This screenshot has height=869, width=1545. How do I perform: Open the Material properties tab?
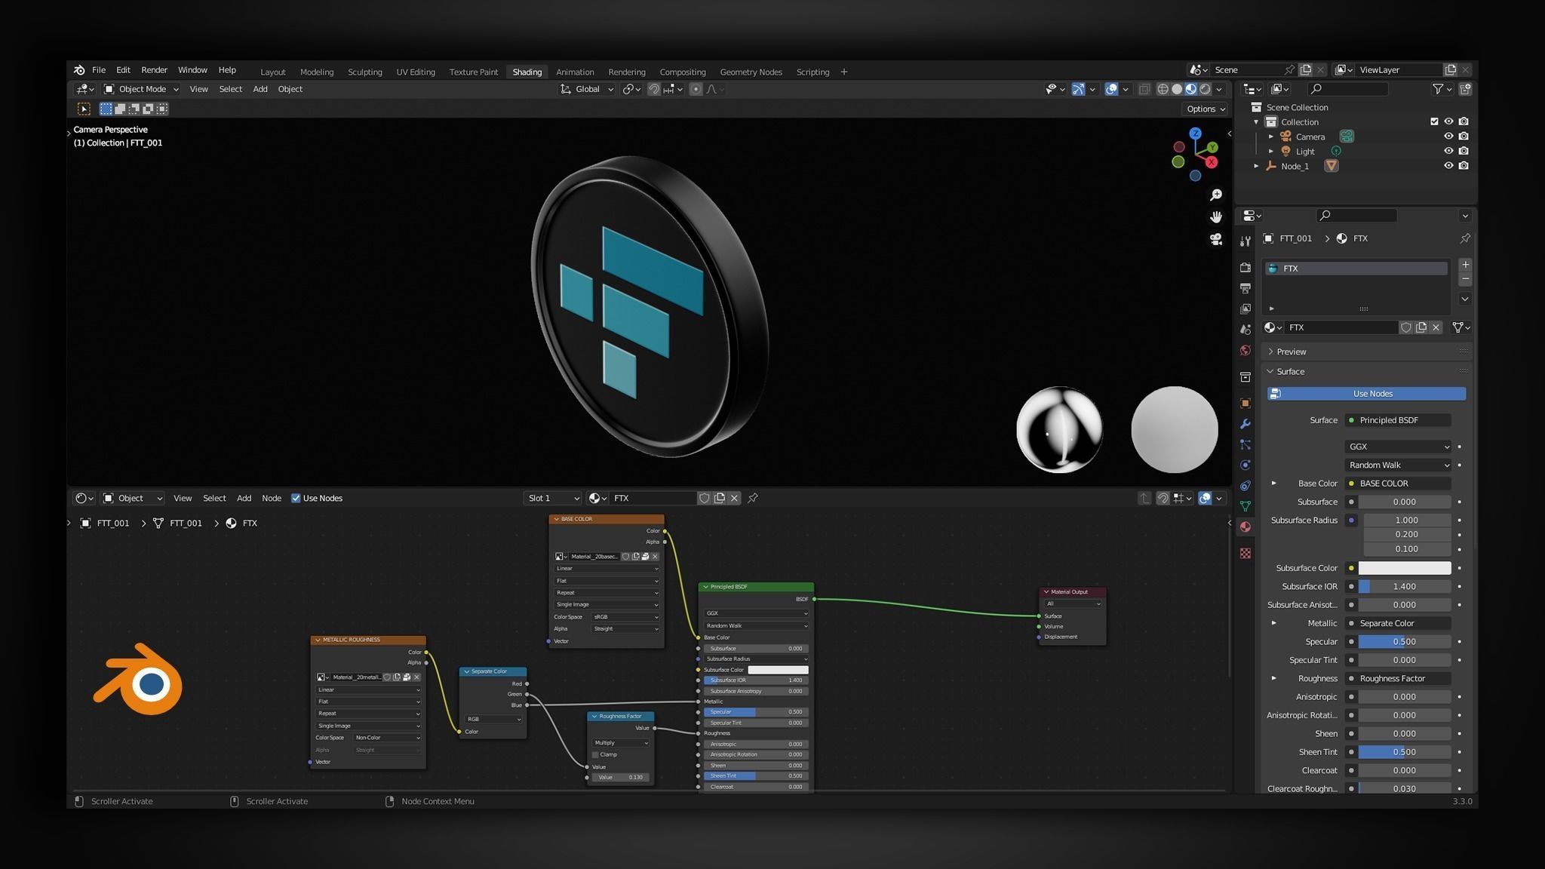click(1246, 527)
